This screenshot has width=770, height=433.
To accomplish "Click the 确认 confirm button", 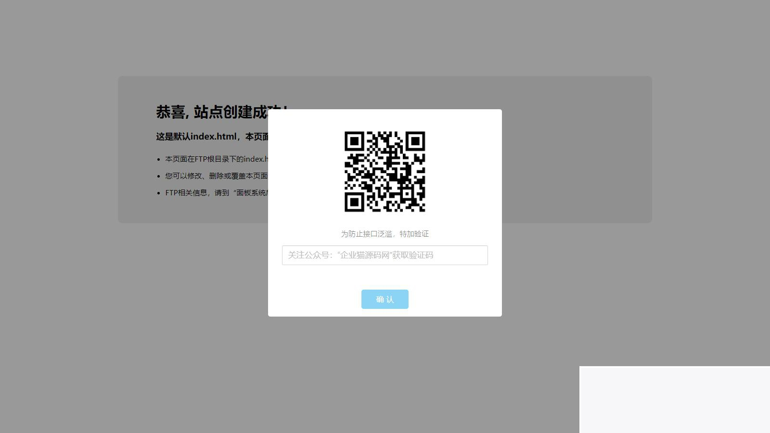I will coord(385,299).
